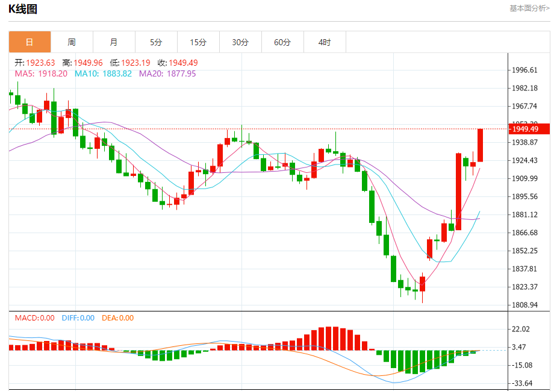Click the red 1949.49 current price tag
Screen dimensions: 554x391
(529, 129)
